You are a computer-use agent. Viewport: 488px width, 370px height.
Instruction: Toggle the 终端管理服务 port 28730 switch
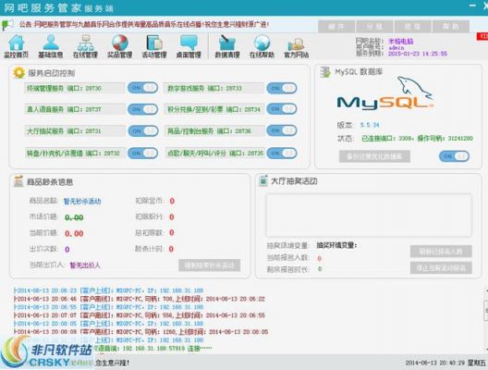[x=143, y=88]
